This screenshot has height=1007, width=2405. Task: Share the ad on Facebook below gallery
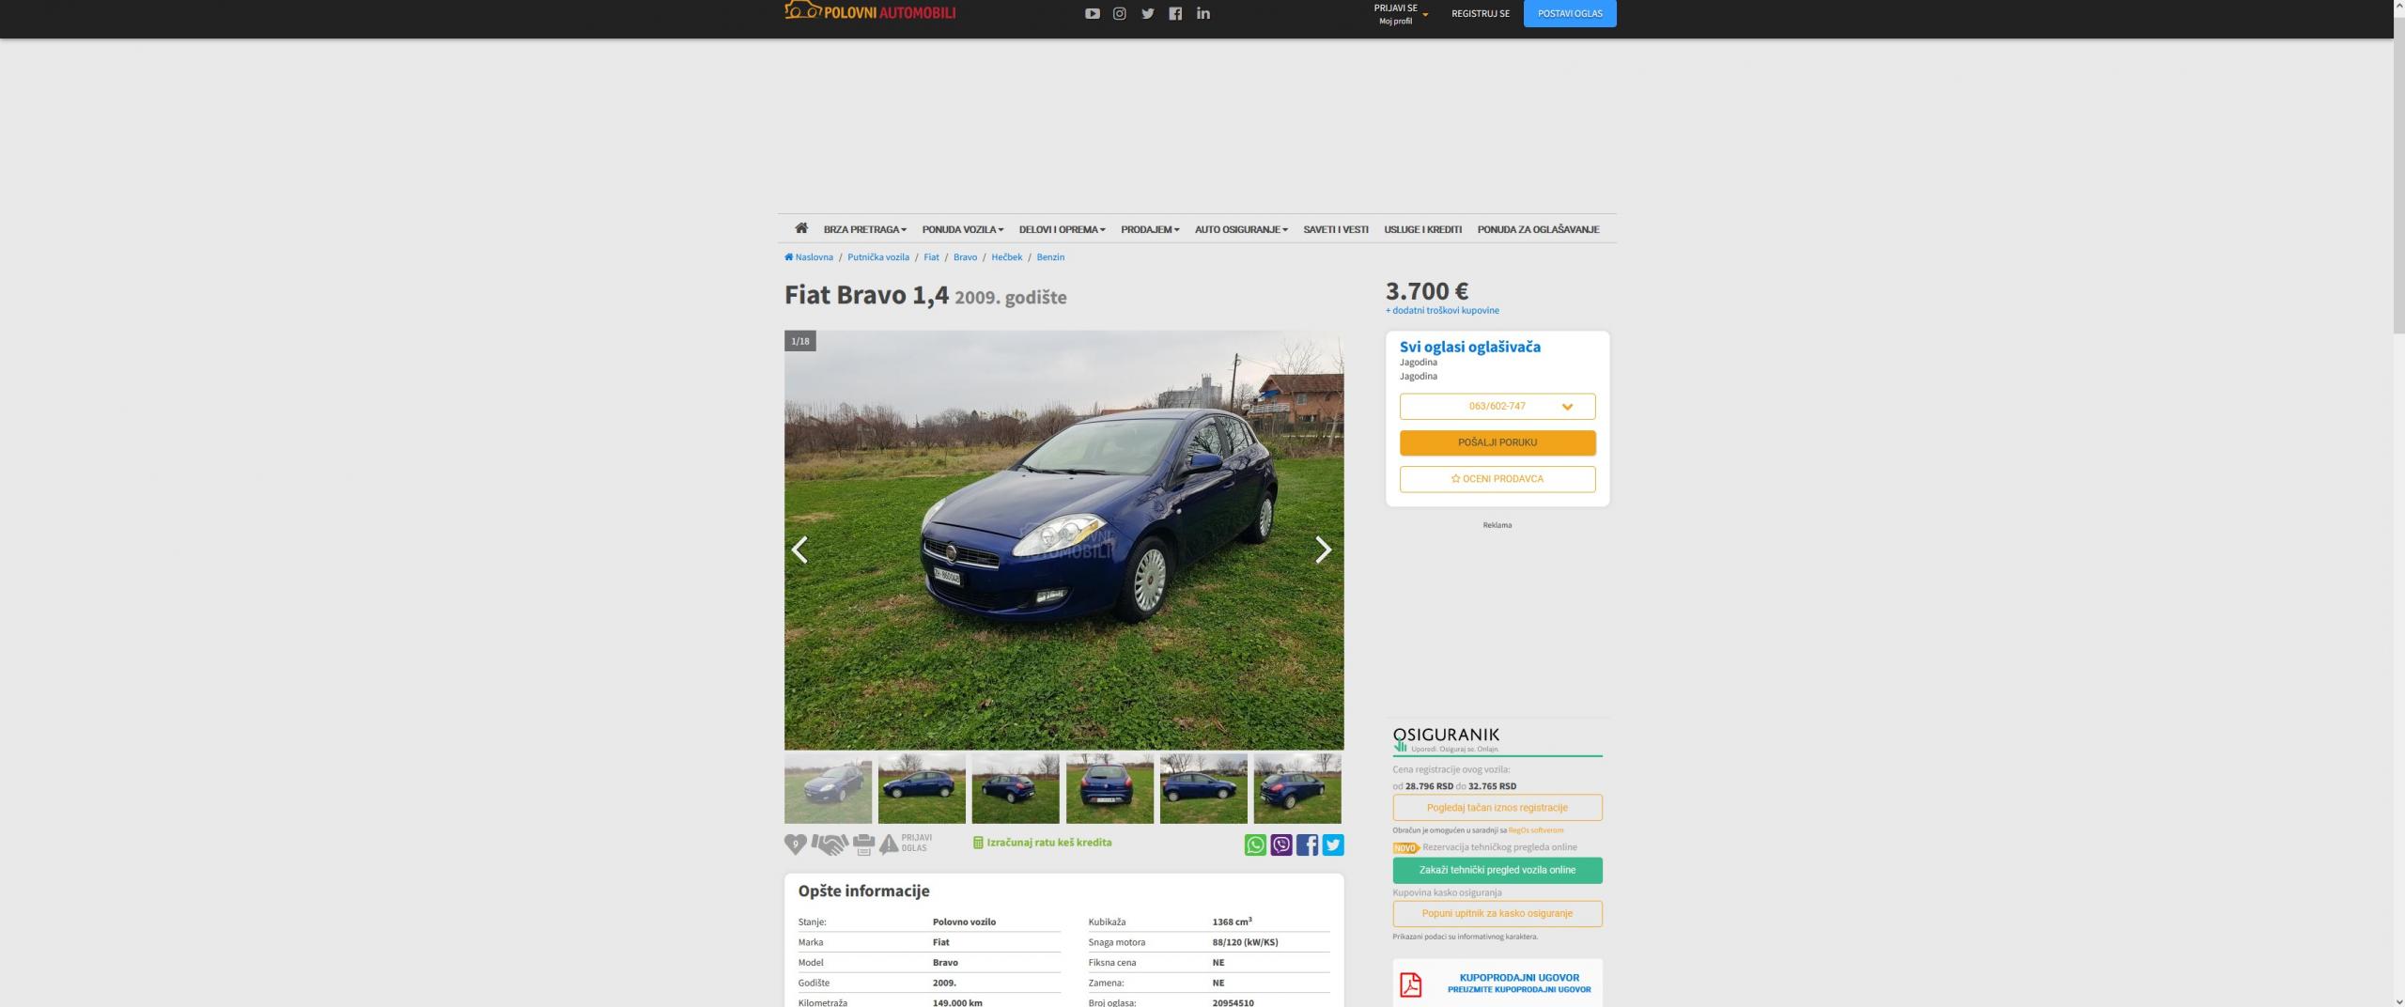point(1307,844)
